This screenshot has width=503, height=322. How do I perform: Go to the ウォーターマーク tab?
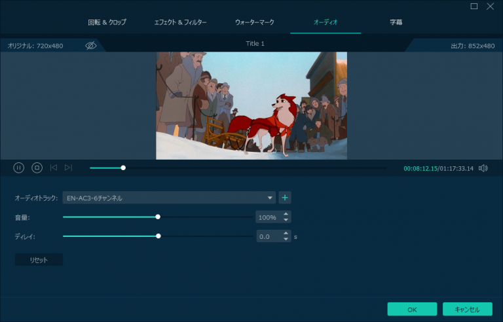pyautogui.click(x=255, y=22)
